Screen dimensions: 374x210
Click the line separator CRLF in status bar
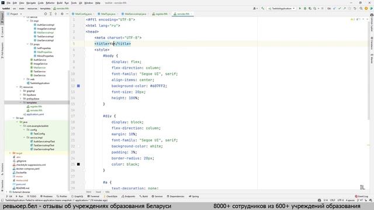(x=333, y=201)
